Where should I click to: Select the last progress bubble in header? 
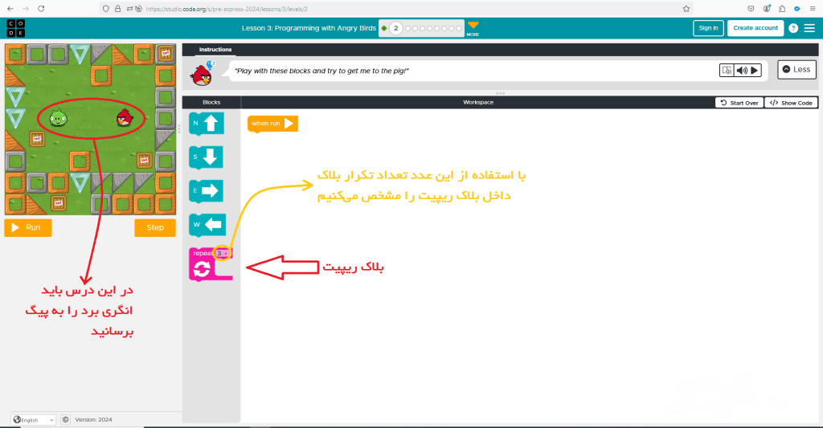pos(459,28)
